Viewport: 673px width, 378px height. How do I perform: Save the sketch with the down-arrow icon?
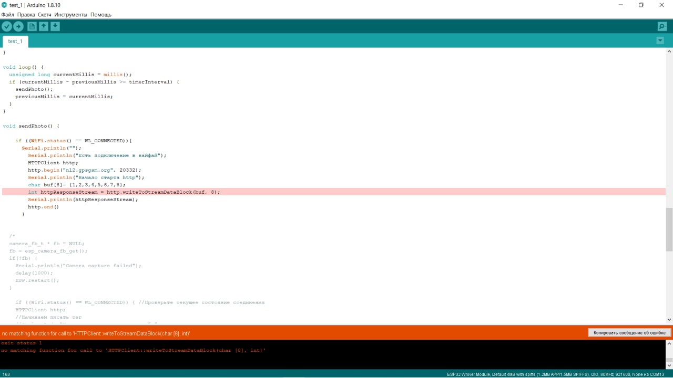pyautogui.click(x=55, y=26)
